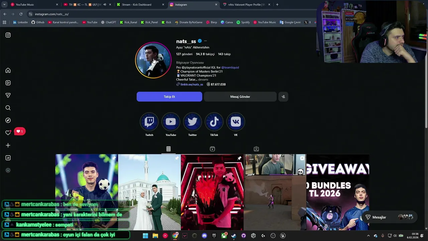Screen dimensions: 428x241
Task: Open the Twitter story highlight
Action: (x=192, y=122)
